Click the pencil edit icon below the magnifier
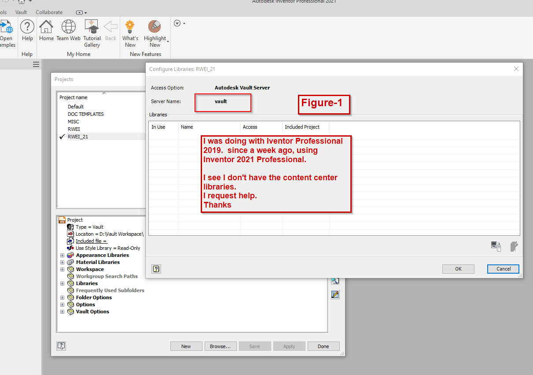Image resolution: width=533 pixels, height=375 pixels. click(x=335, y=294)
